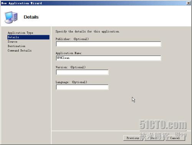This screenshot has height=145, width=192.
Task: Click the 'Specify the details for this application' text
Action: pyautogui.click(x=88, y=31)
